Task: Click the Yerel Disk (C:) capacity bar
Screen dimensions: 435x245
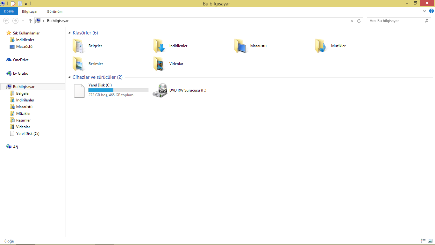Action: click(x=118, y=90)
